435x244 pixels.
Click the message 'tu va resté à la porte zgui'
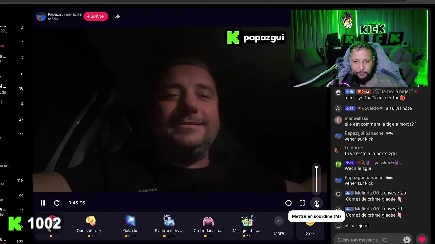[x=371, y=154]
